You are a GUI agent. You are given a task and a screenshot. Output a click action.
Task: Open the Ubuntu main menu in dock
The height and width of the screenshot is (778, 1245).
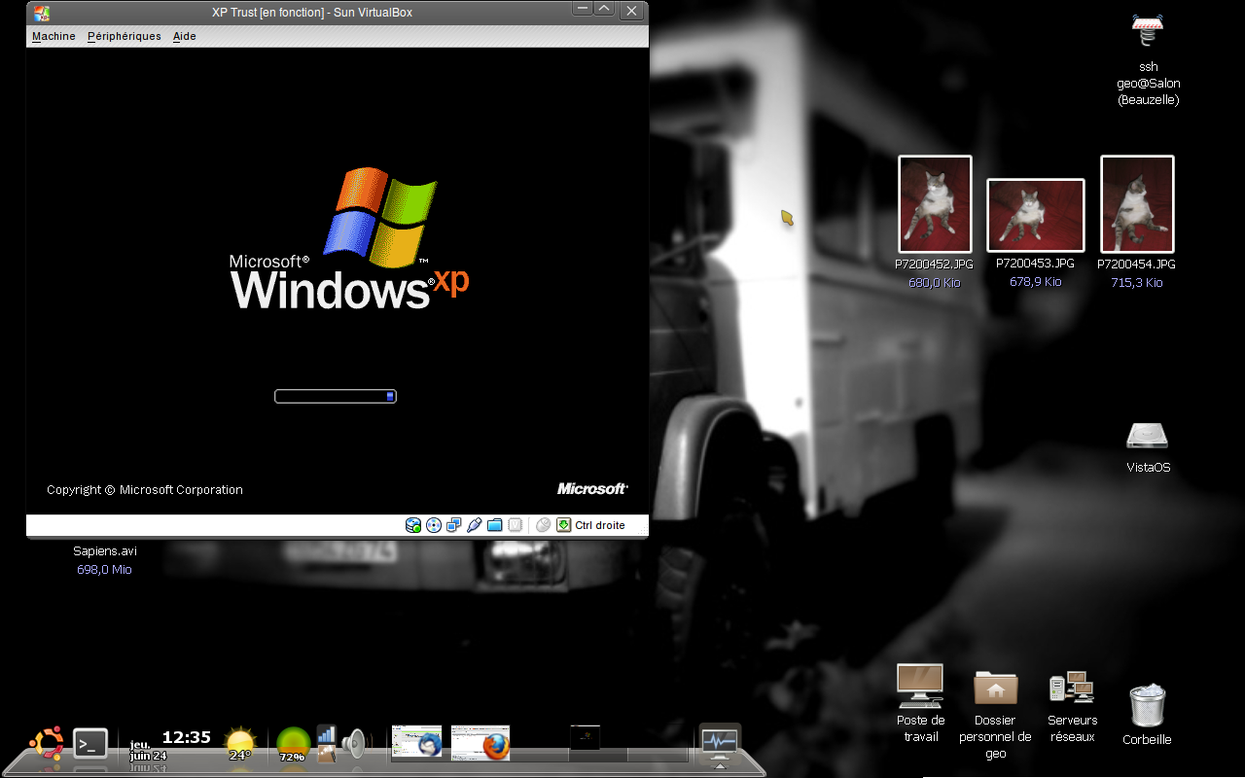click(47, 744)
